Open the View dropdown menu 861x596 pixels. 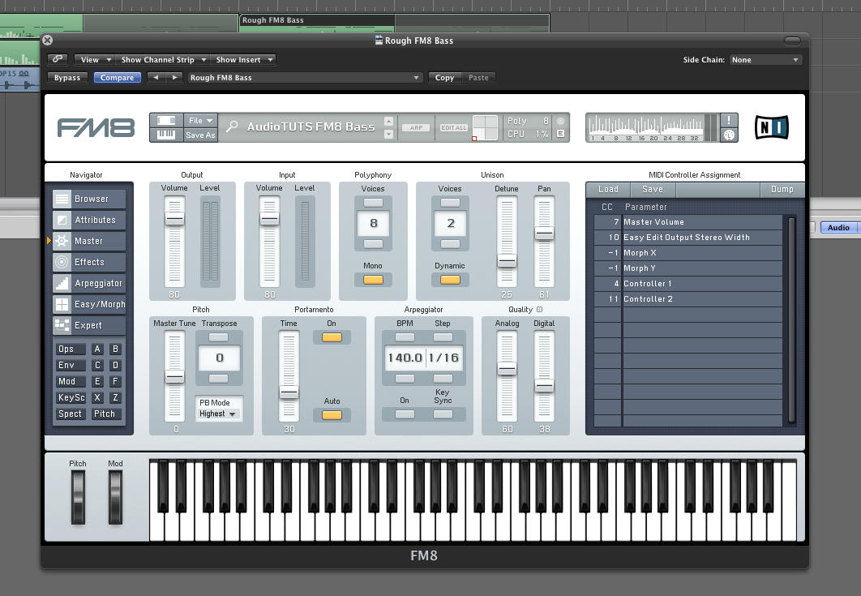pos(94,59)
